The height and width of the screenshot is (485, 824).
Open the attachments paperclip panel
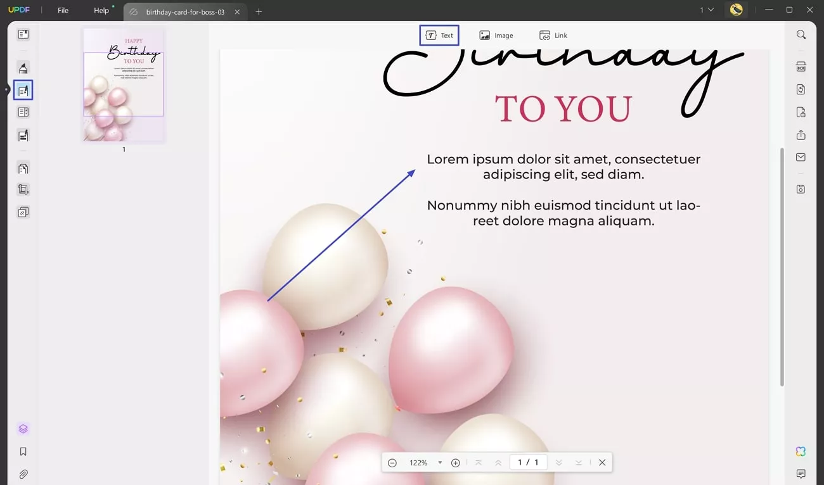click(x=23, y=474)
